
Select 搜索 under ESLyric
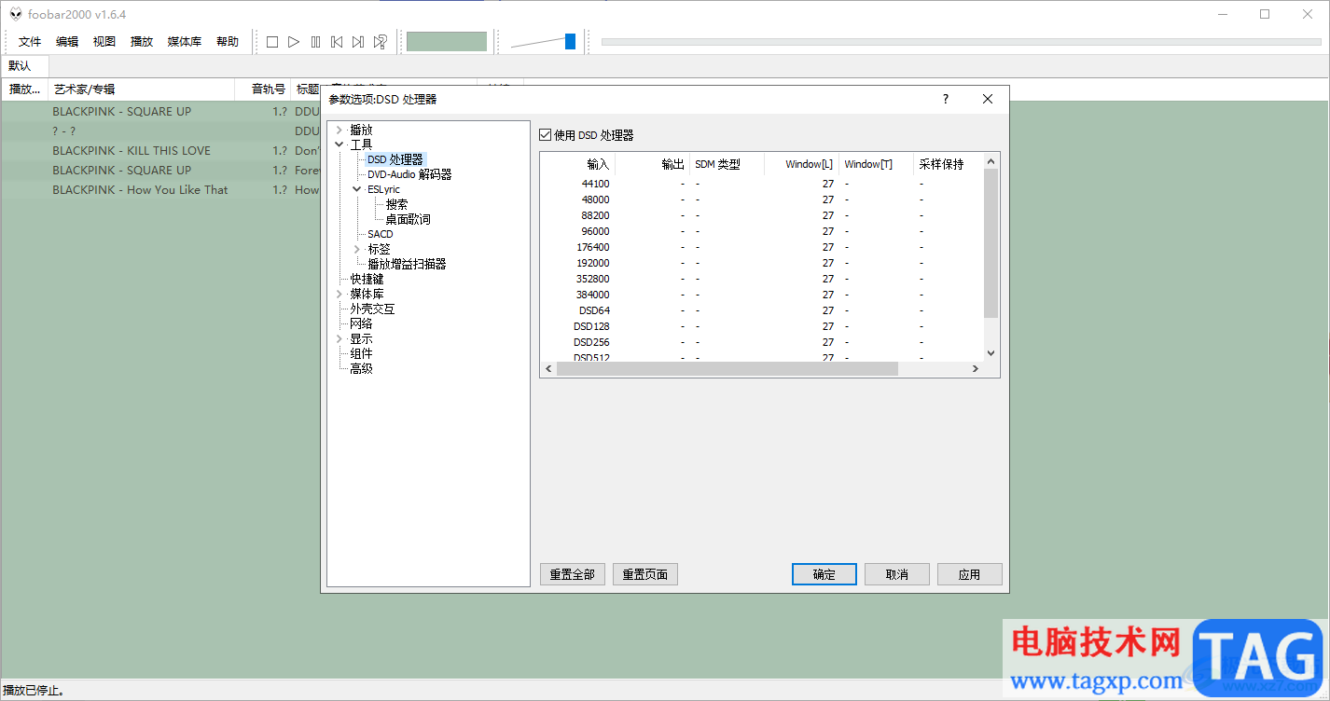click(396, 204)
